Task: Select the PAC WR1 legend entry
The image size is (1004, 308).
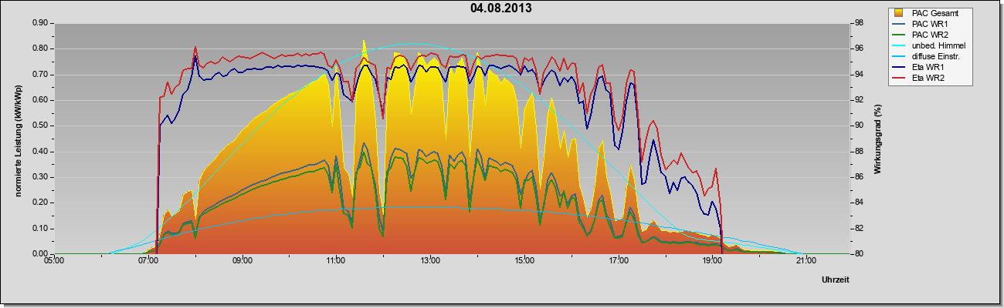Action: tap(929, 24)
